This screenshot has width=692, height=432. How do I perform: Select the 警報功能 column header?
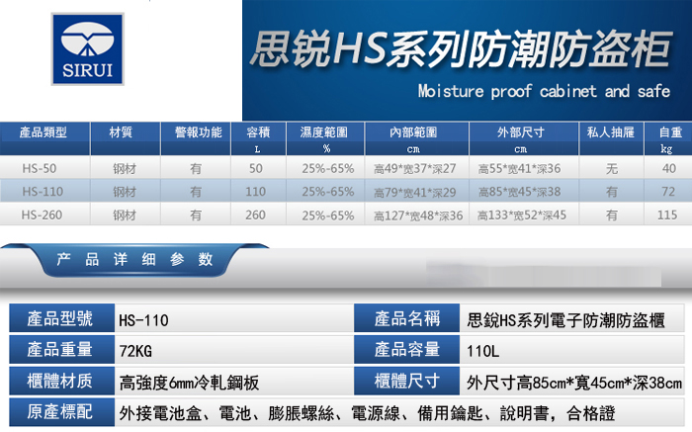coord(198,131)
